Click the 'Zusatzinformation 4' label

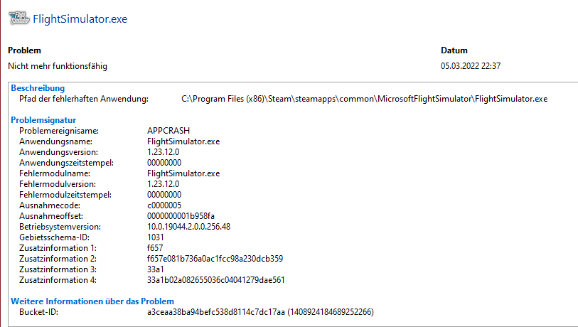(x=58, y=281)
